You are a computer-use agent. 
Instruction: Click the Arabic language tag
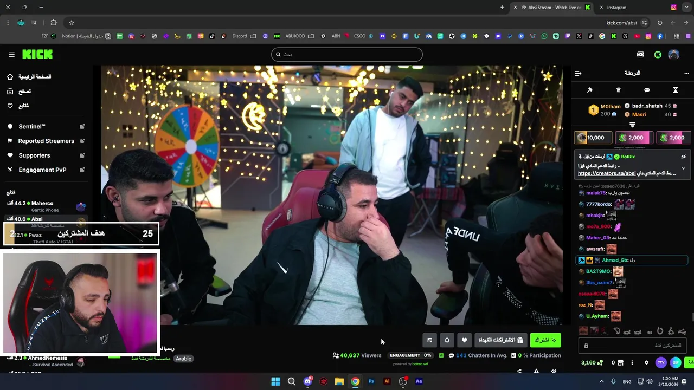point(183,359)
